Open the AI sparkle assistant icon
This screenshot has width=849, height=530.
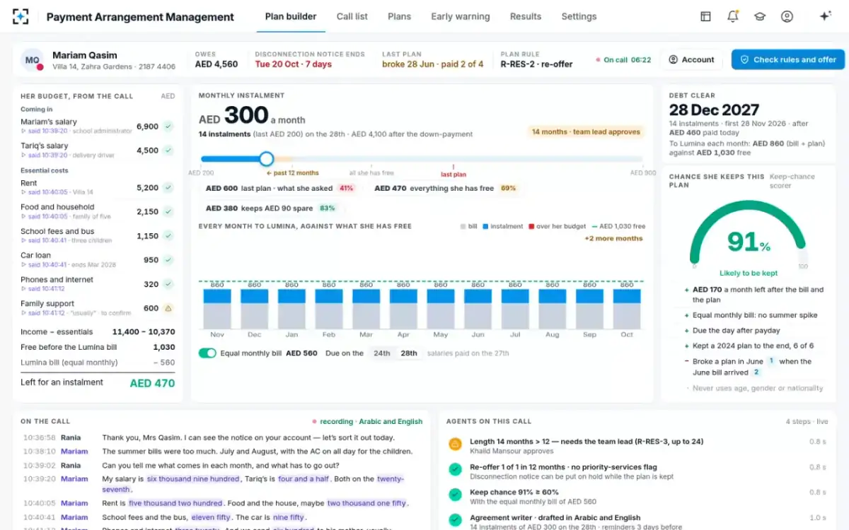(x=825, y=16)
